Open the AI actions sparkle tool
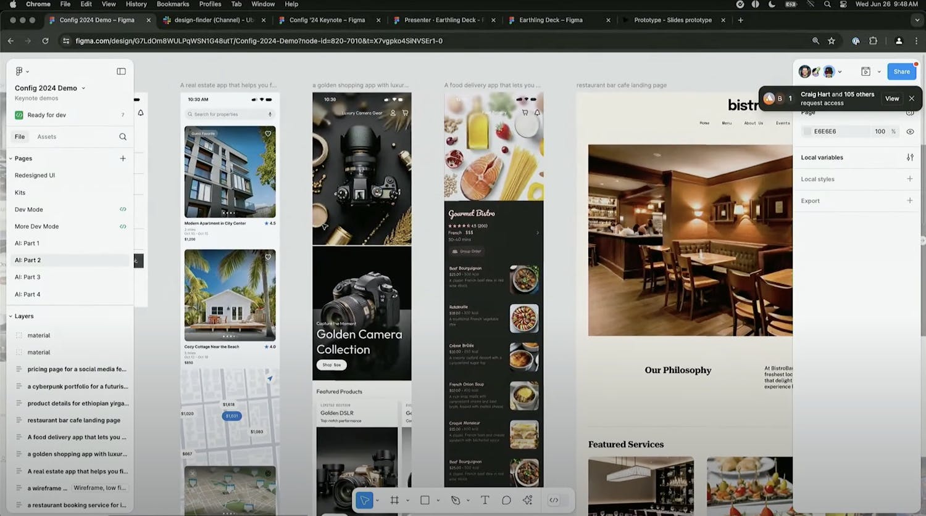This screenshot has height=516, width=926. coord(527,500)
